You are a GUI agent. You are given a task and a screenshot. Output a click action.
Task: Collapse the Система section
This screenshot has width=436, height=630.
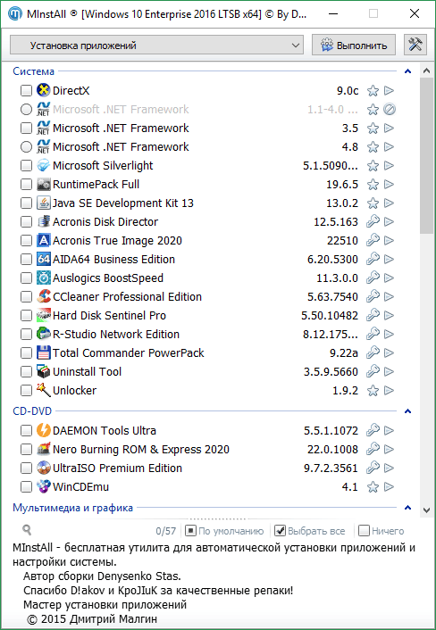tap(407, 71)
